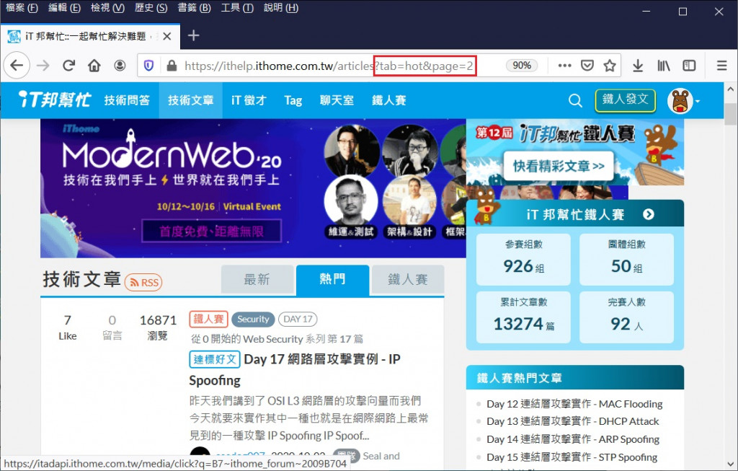Viewport: 738px width, 471px height.
Task: Click the Security tag badge
Action: click(x=253, y=319)
